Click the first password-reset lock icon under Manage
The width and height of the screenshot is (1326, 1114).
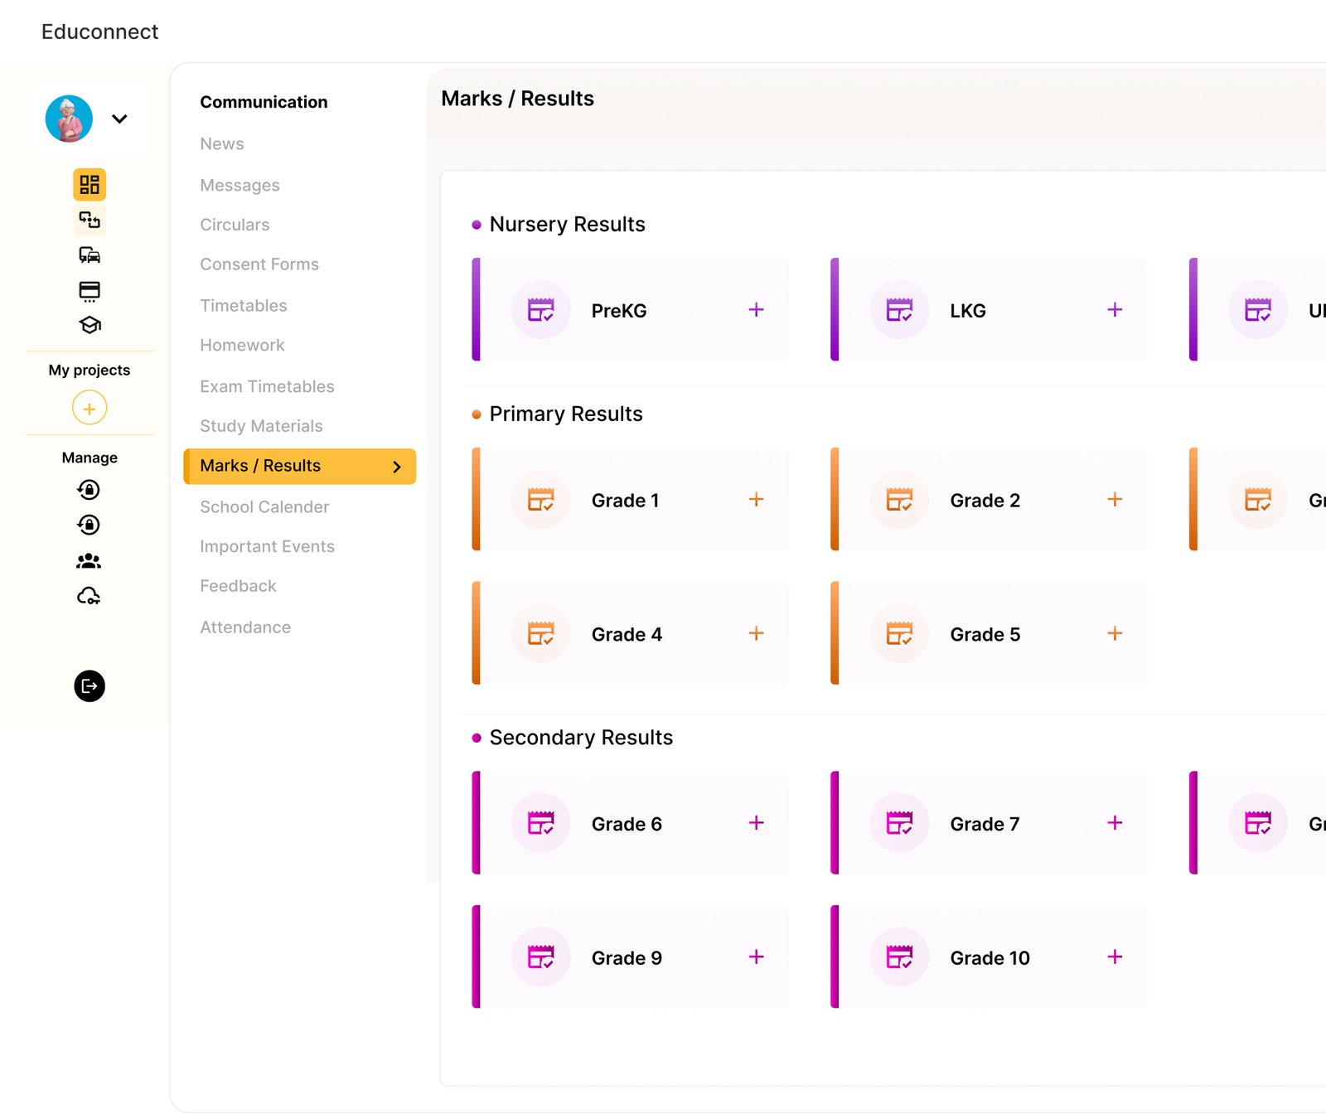[90, 490]
